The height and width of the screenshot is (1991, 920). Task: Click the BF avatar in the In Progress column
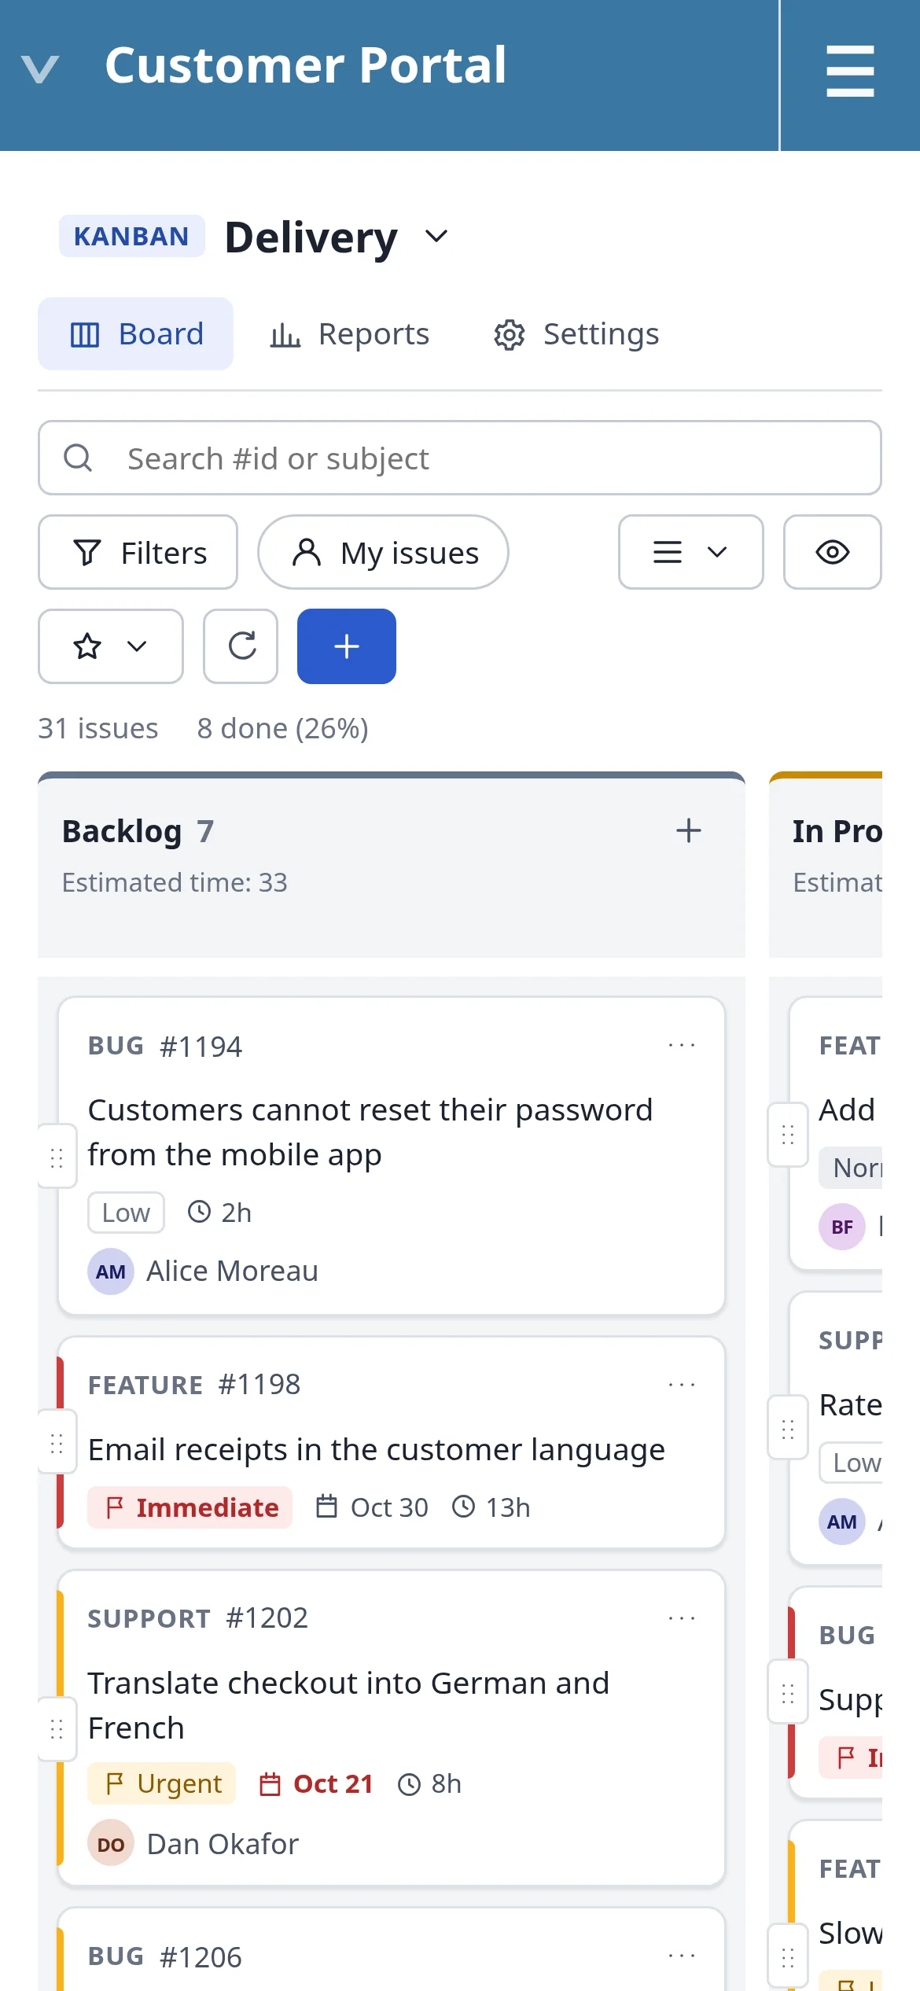(x=842, y=1227)
